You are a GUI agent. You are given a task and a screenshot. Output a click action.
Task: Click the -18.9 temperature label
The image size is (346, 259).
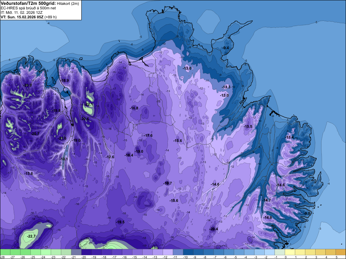pos(65,80)
